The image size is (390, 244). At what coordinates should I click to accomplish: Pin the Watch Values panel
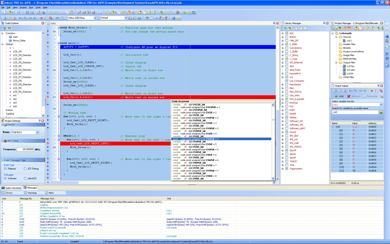click(x=378, y=85)
